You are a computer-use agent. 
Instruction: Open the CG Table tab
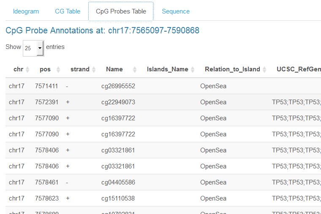click(x=68, y=11)
